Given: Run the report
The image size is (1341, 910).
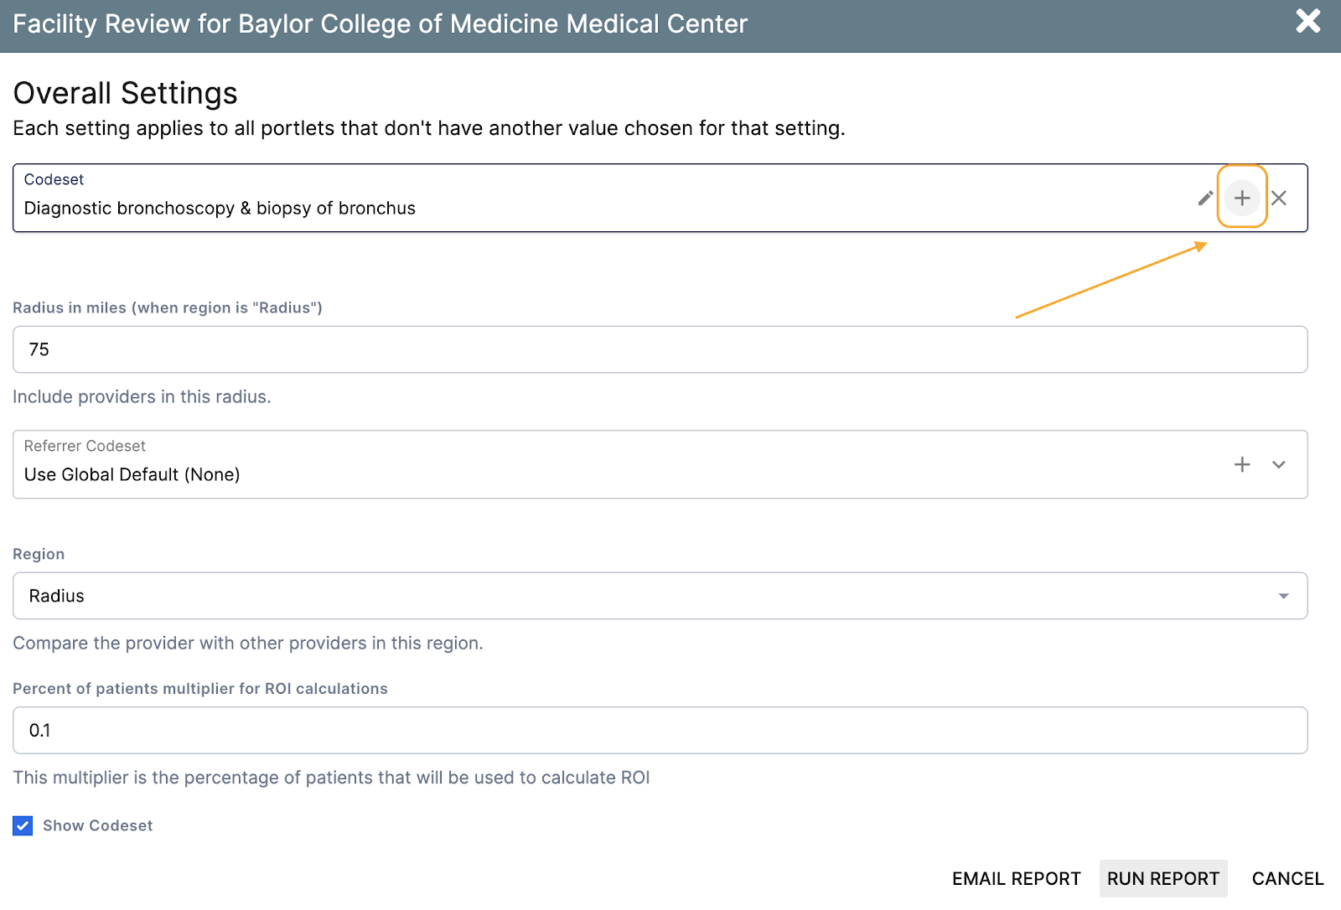Looking at the screenshot, I should coord(1162,878).
